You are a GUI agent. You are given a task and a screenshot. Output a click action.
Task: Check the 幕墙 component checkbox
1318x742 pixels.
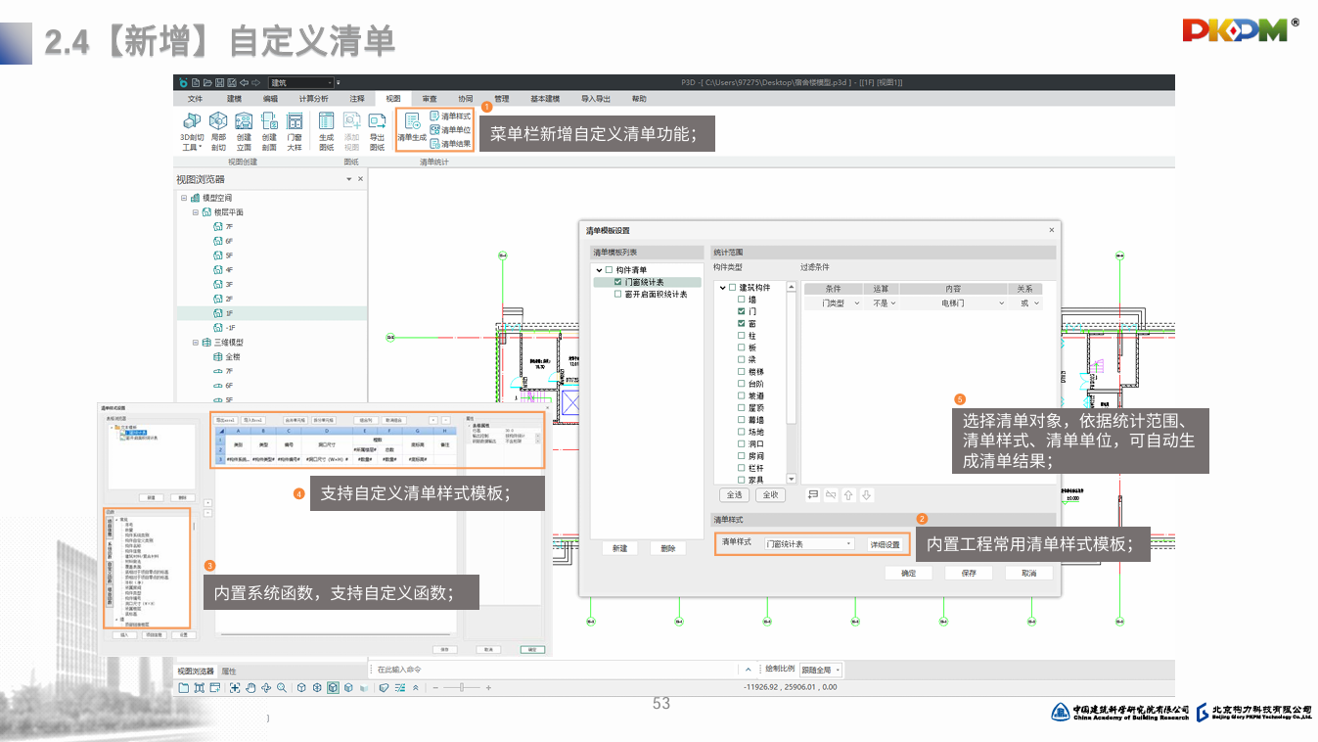[x=742, y=420]
